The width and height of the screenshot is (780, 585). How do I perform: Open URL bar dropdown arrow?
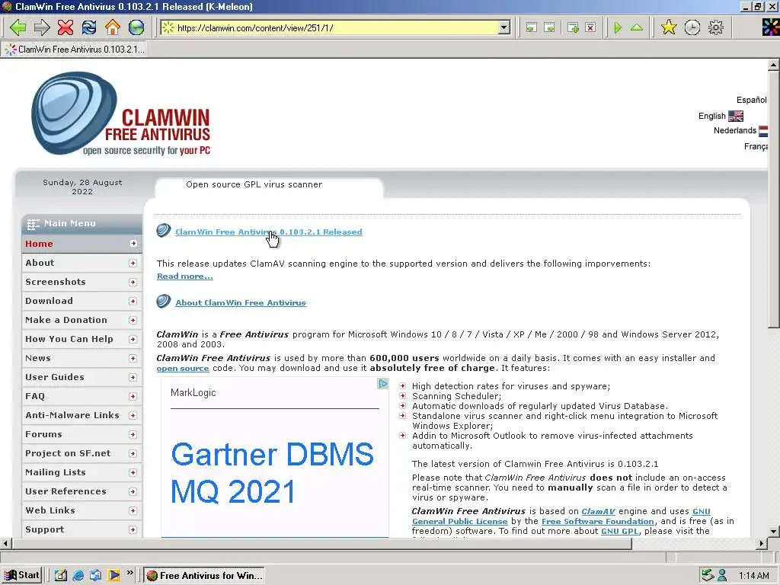pyautogui.click(x=504, y=28)
